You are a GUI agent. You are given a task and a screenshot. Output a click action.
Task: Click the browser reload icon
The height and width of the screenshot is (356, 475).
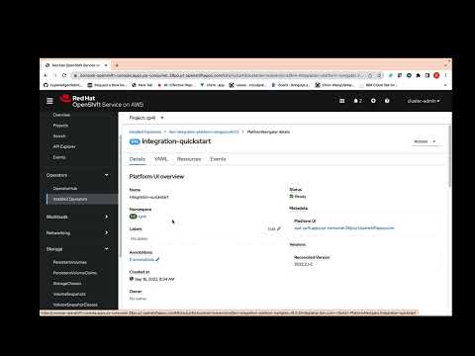(64, 75)
